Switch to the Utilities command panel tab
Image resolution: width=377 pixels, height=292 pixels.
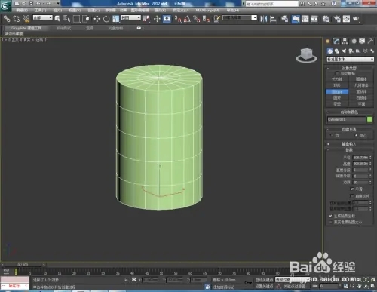370,41
